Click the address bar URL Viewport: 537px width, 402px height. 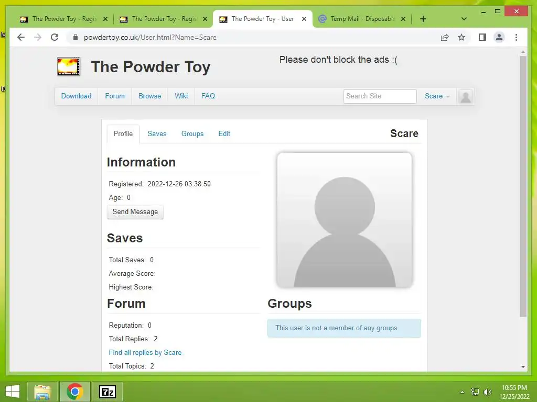(150, 37)
